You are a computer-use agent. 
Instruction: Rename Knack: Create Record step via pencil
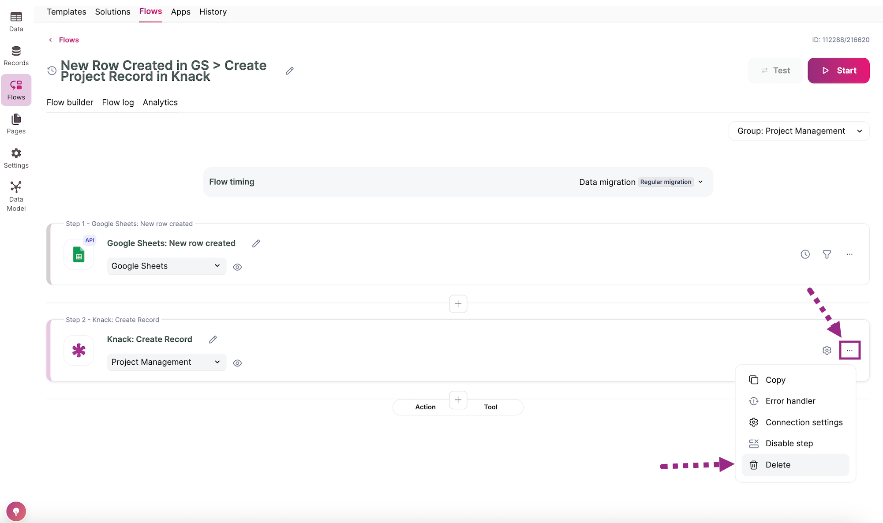click(x=213, y=340)
